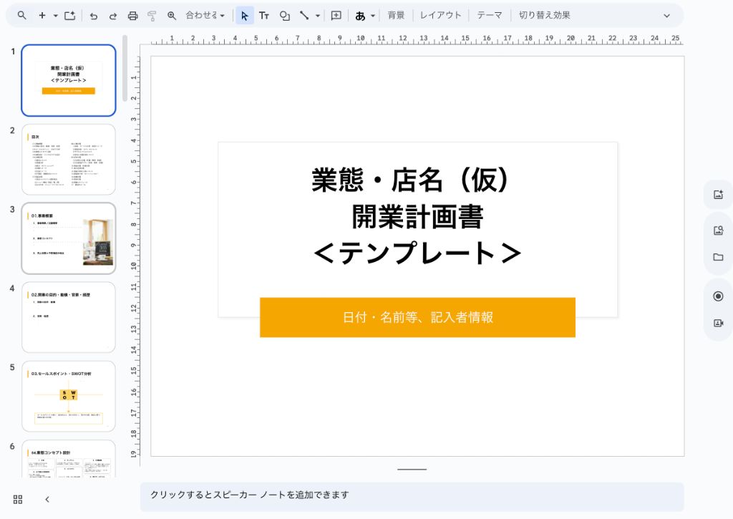
Task: Select slide 3 thumbnail
Action: 69,238
